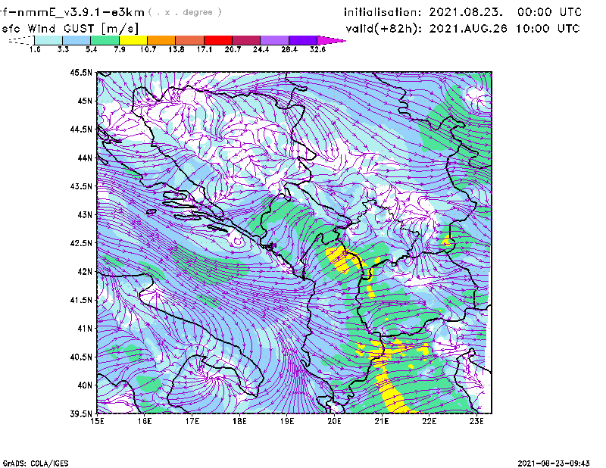
Task: Click the 19E longitude label
Action: tap(287, 421)
